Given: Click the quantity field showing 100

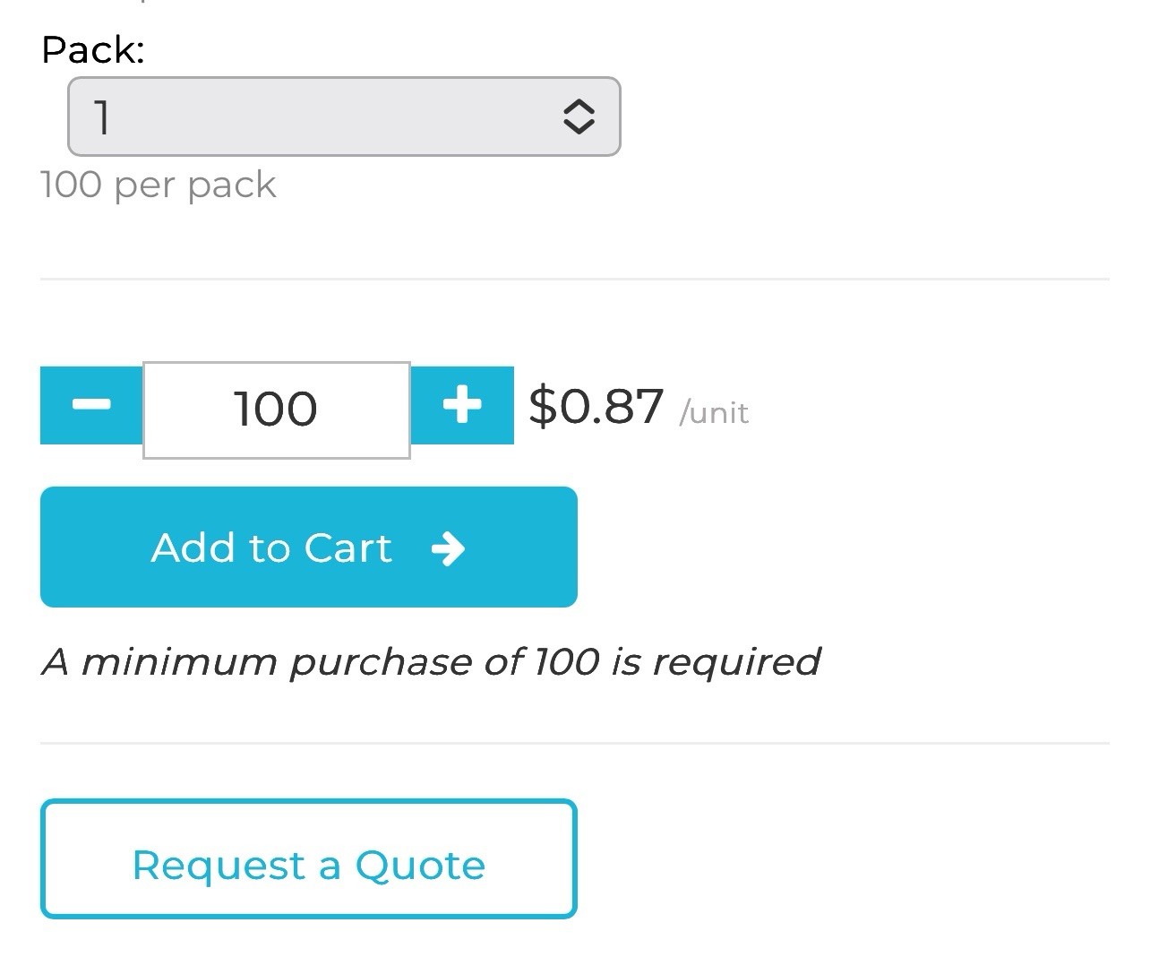Looking at the screenshot, I should click(x=277, y=410).
